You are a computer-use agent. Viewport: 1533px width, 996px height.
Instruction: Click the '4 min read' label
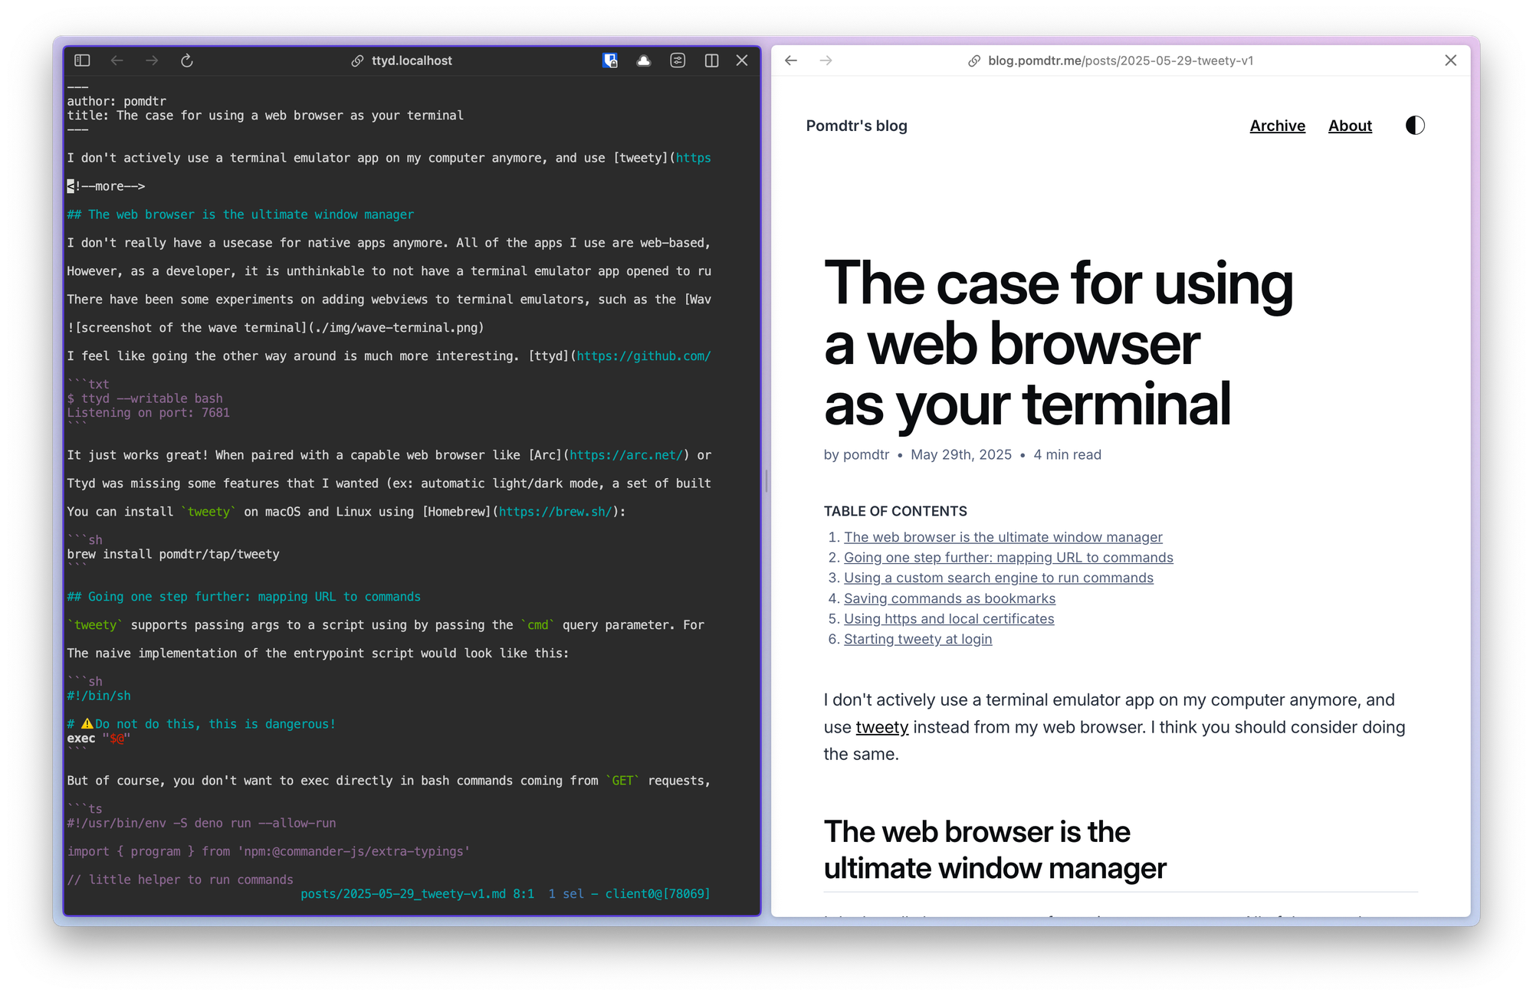[1067, 454]
